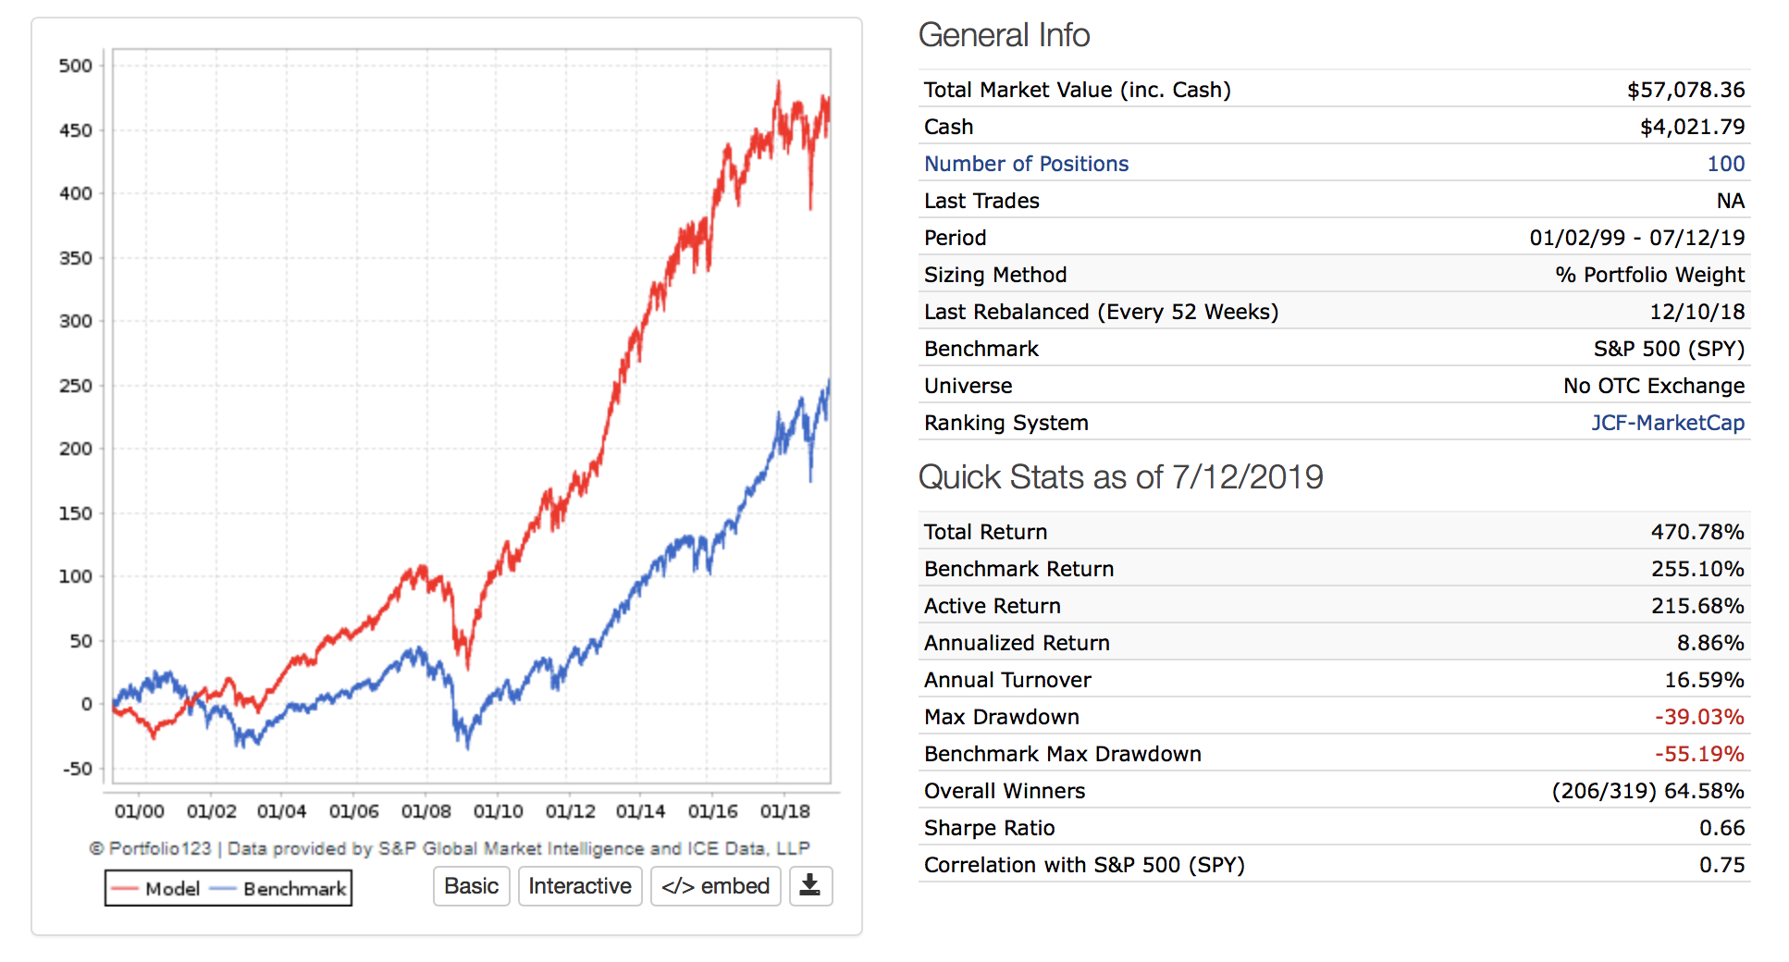Switch to the Basic chart view
Screen dimensions: 1789x962
[471, 886]
